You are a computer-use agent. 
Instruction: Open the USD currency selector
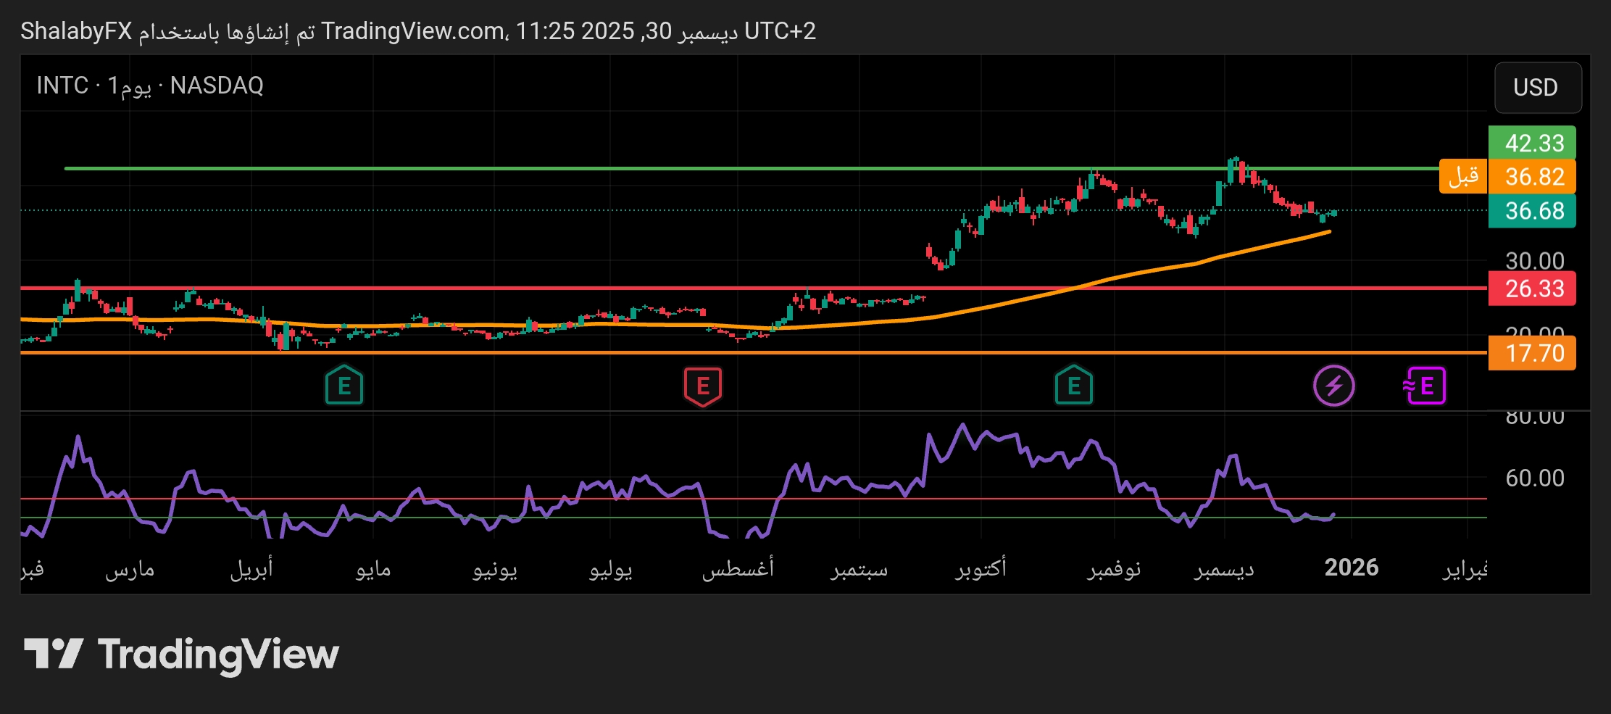click(x=1537, y=88)
